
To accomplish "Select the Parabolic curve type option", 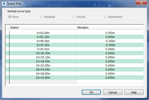I will click(48, 17).
